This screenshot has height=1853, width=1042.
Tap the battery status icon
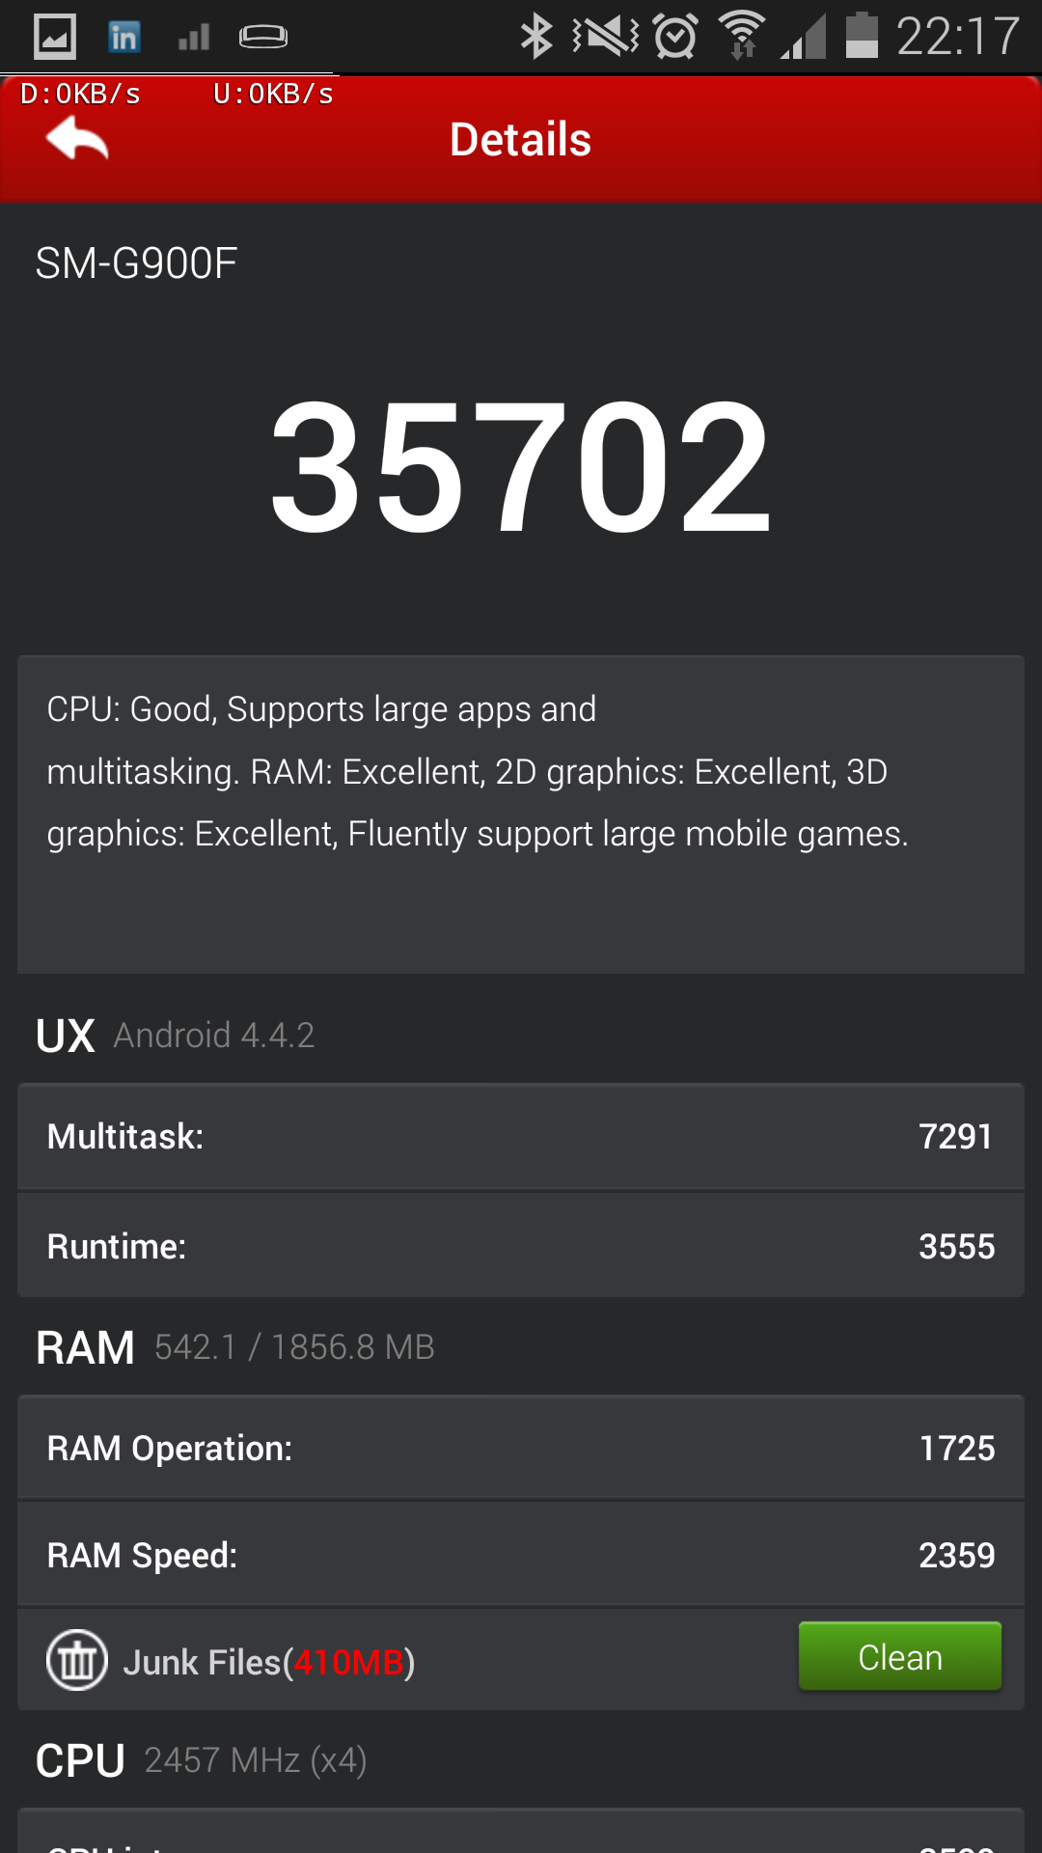coord(862,37)
